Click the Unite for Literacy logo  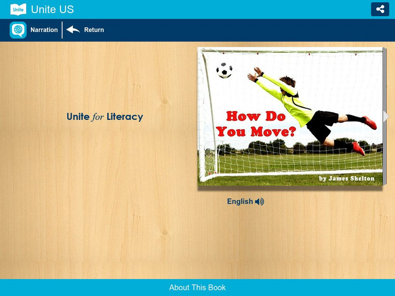tap(105, 117)
